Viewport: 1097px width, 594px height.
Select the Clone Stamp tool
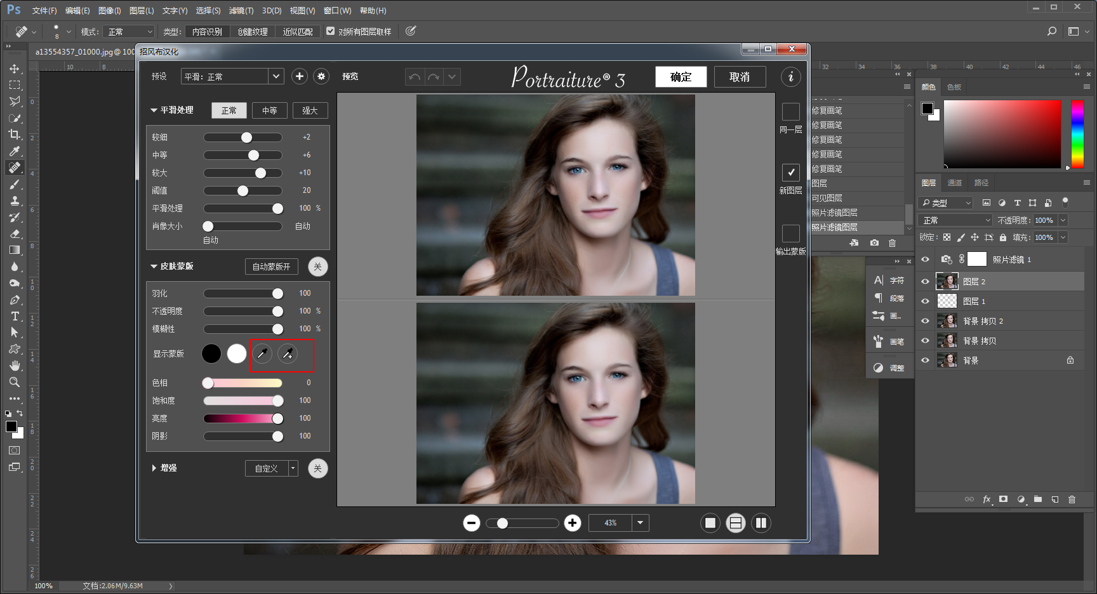pos(15,201)
